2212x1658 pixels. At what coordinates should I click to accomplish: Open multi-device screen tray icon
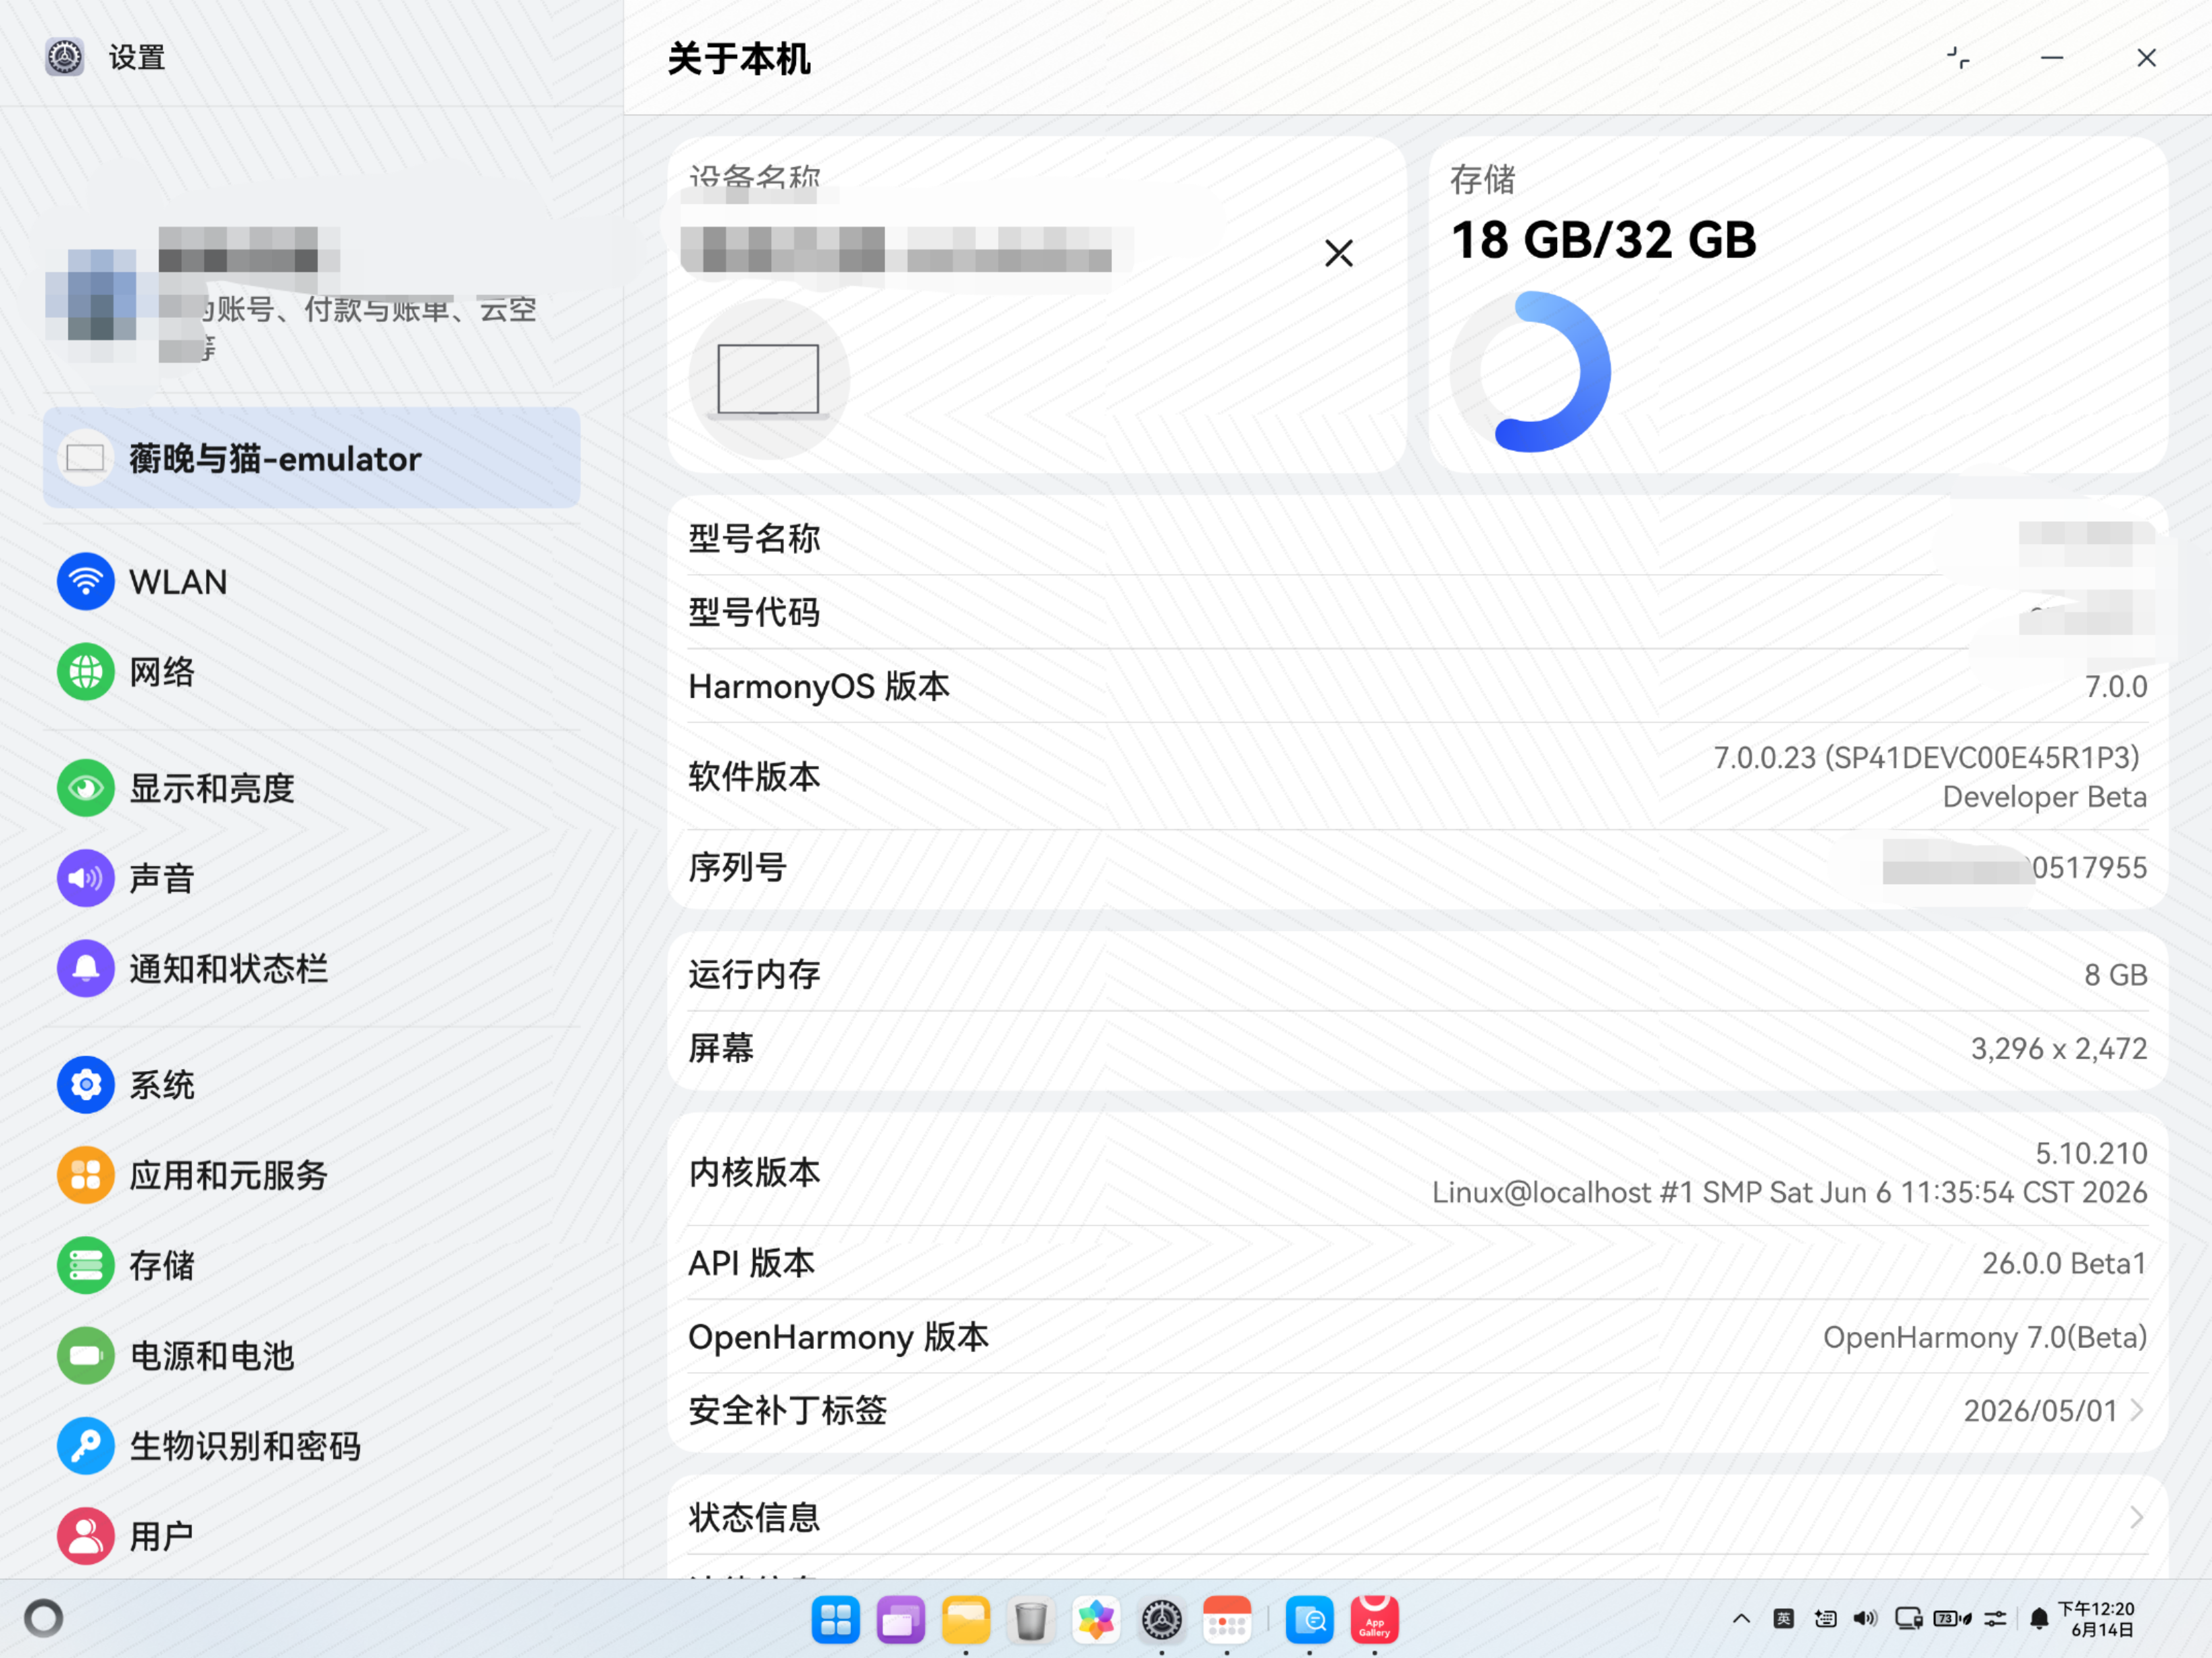[x=1908, y=1618]
